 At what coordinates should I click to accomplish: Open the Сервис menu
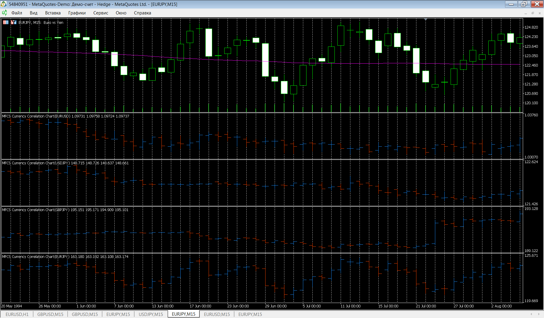[x=101, y=13]
